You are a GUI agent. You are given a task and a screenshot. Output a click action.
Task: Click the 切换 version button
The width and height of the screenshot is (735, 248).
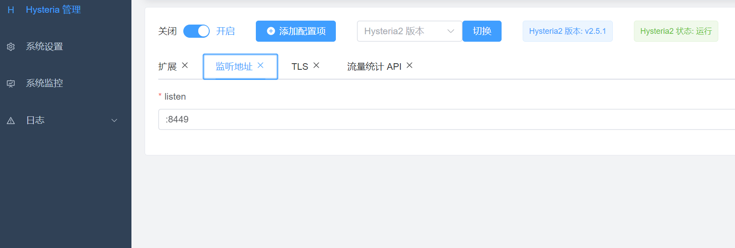482,31
